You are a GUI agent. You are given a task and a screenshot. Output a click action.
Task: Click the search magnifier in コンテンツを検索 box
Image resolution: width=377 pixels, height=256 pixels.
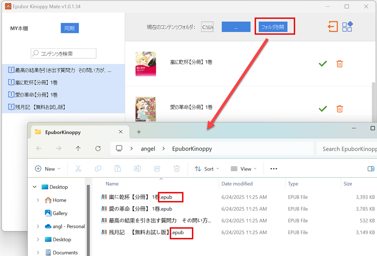(35, 53)
